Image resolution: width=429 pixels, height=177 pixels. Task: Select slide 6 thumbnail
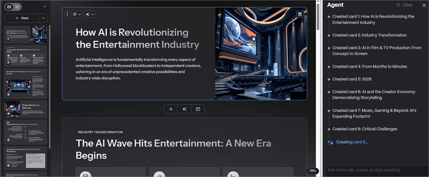click(x=25, y=158)
